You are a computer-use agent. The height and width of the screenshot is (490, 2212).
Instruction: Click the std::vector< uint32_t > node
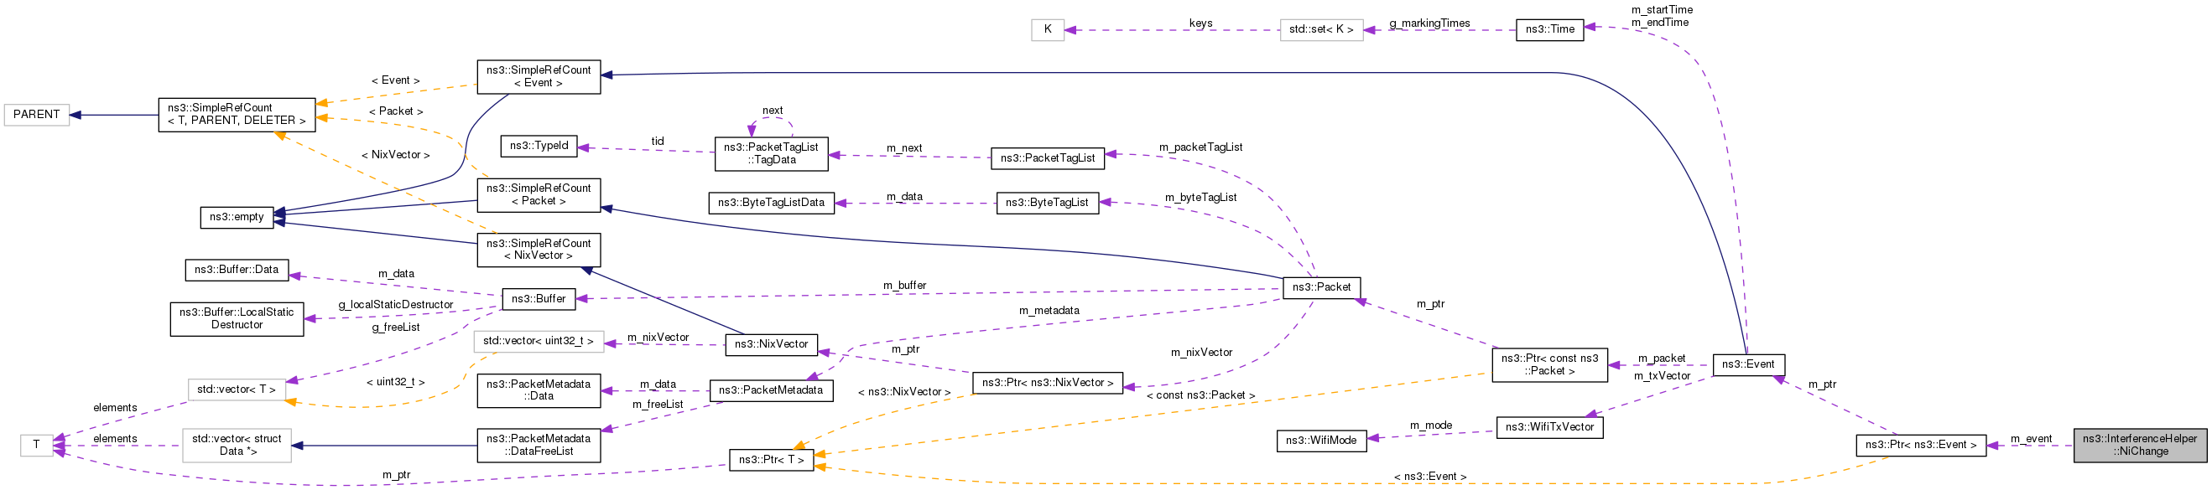click(x=539, y=342)
